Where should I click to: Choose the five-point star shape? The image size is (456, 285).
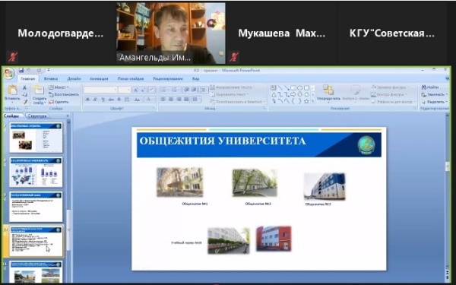306,101
